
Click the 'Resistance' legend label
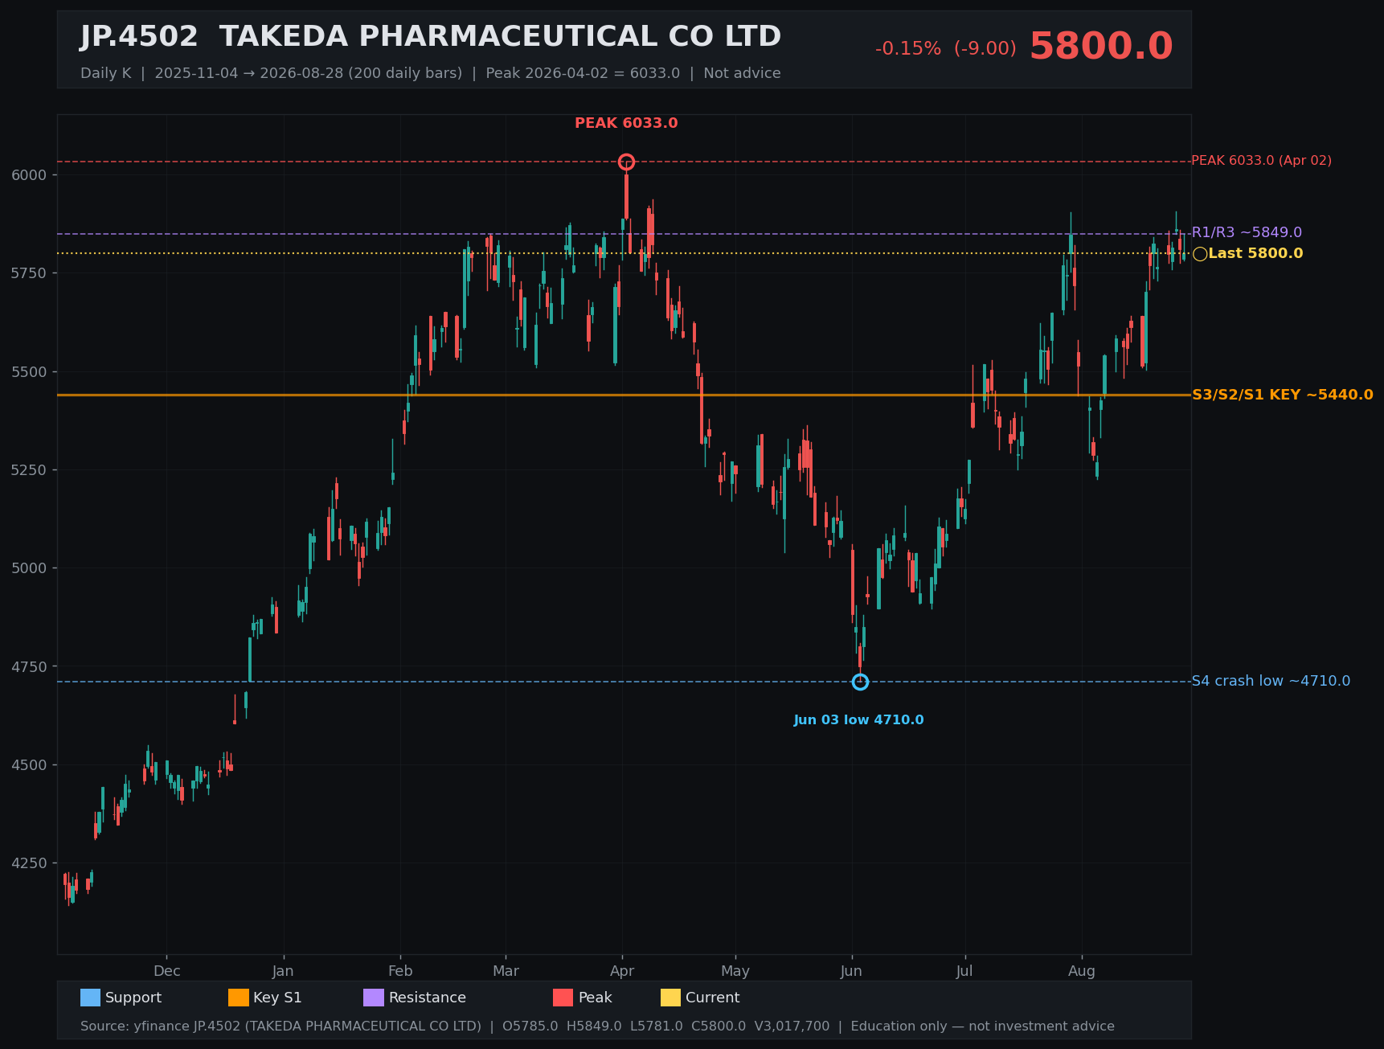pos(428,998)
